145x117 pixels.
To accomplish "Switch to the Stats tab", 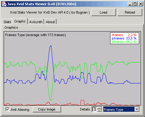I will click(7, 22).
